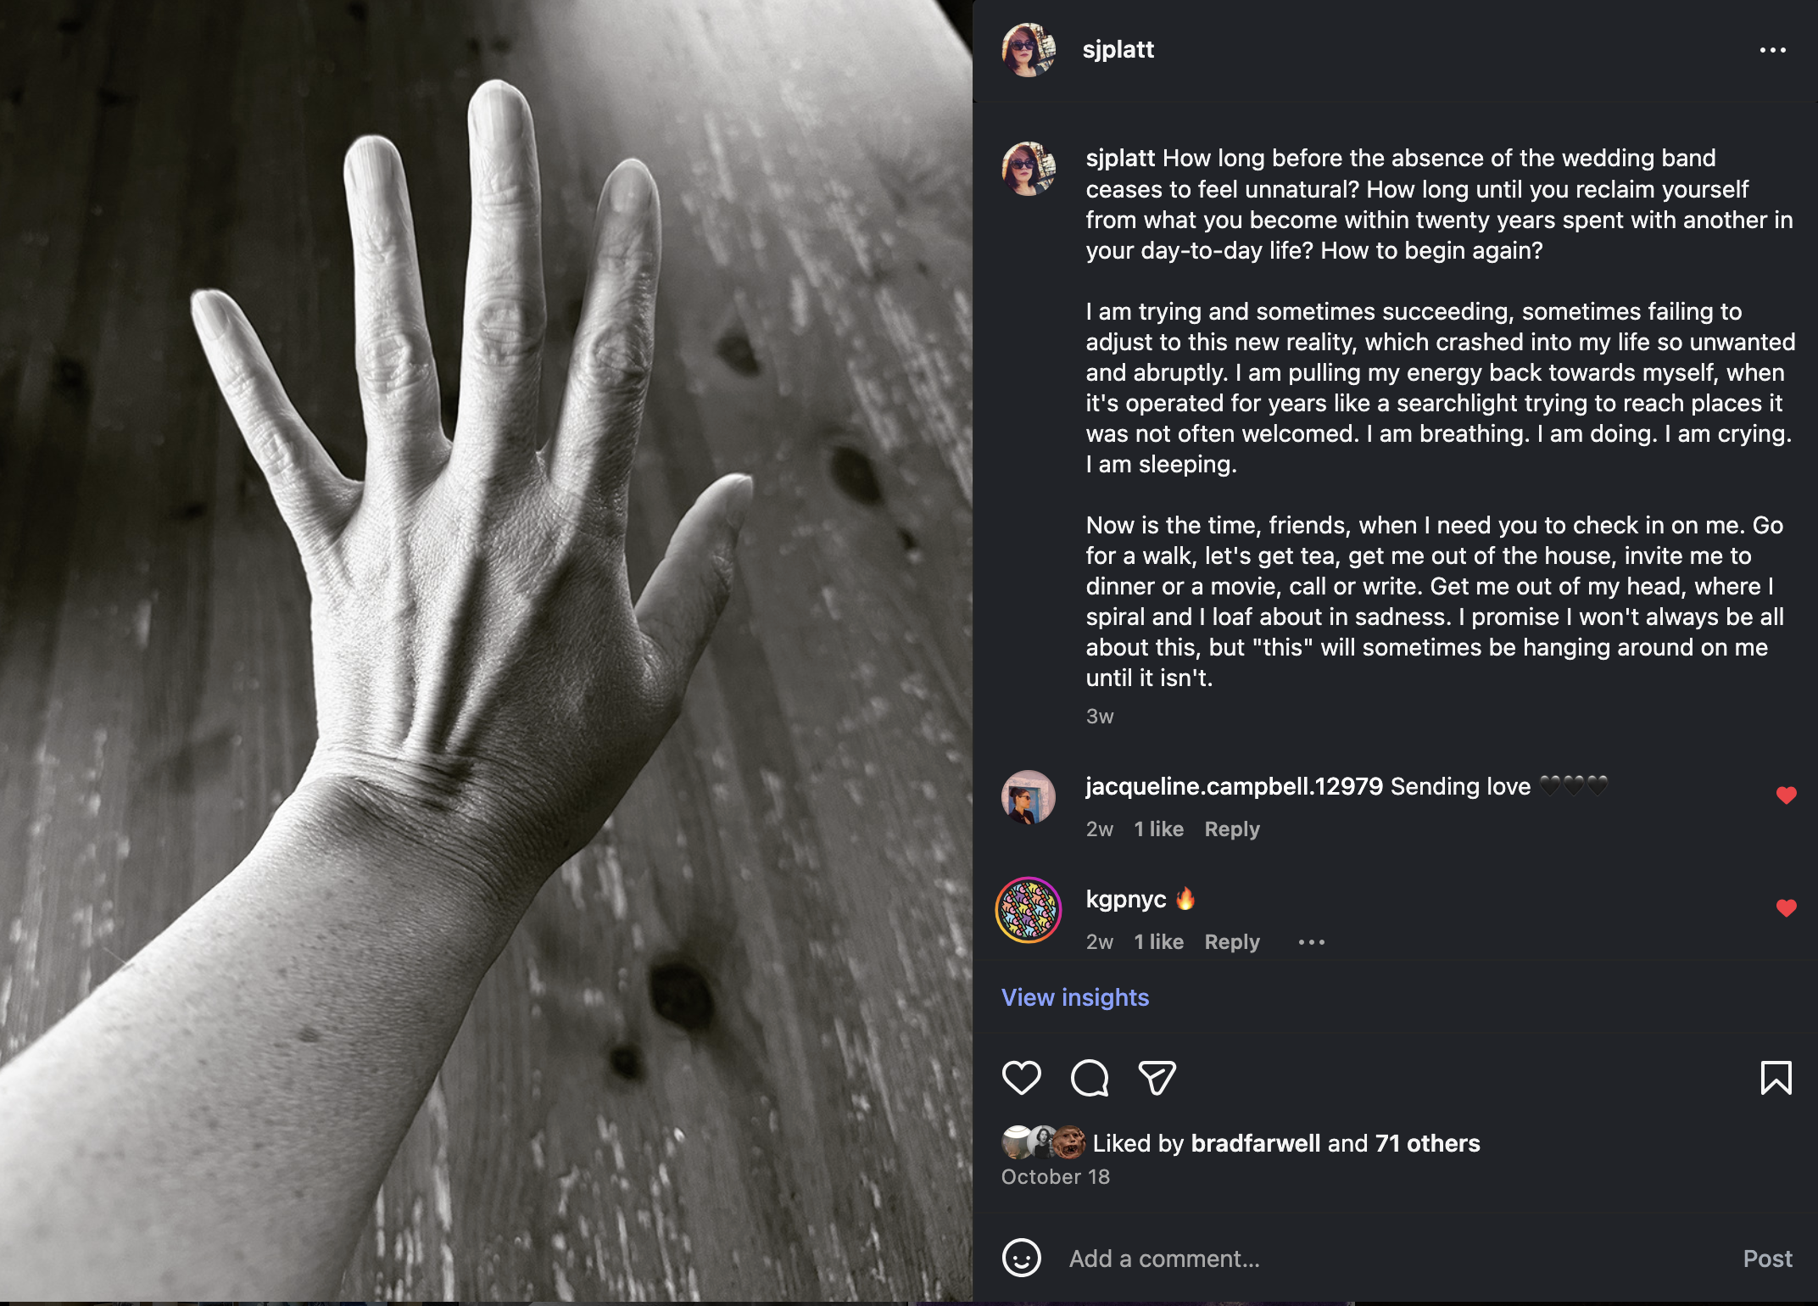Unlike kgpnyc's fire comment

(1786, 908)
